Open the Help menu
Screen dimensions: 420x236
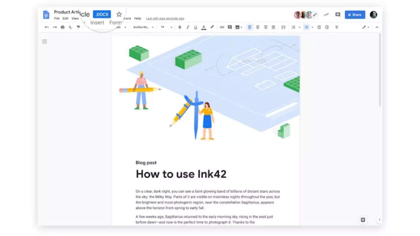coord(138,19)
